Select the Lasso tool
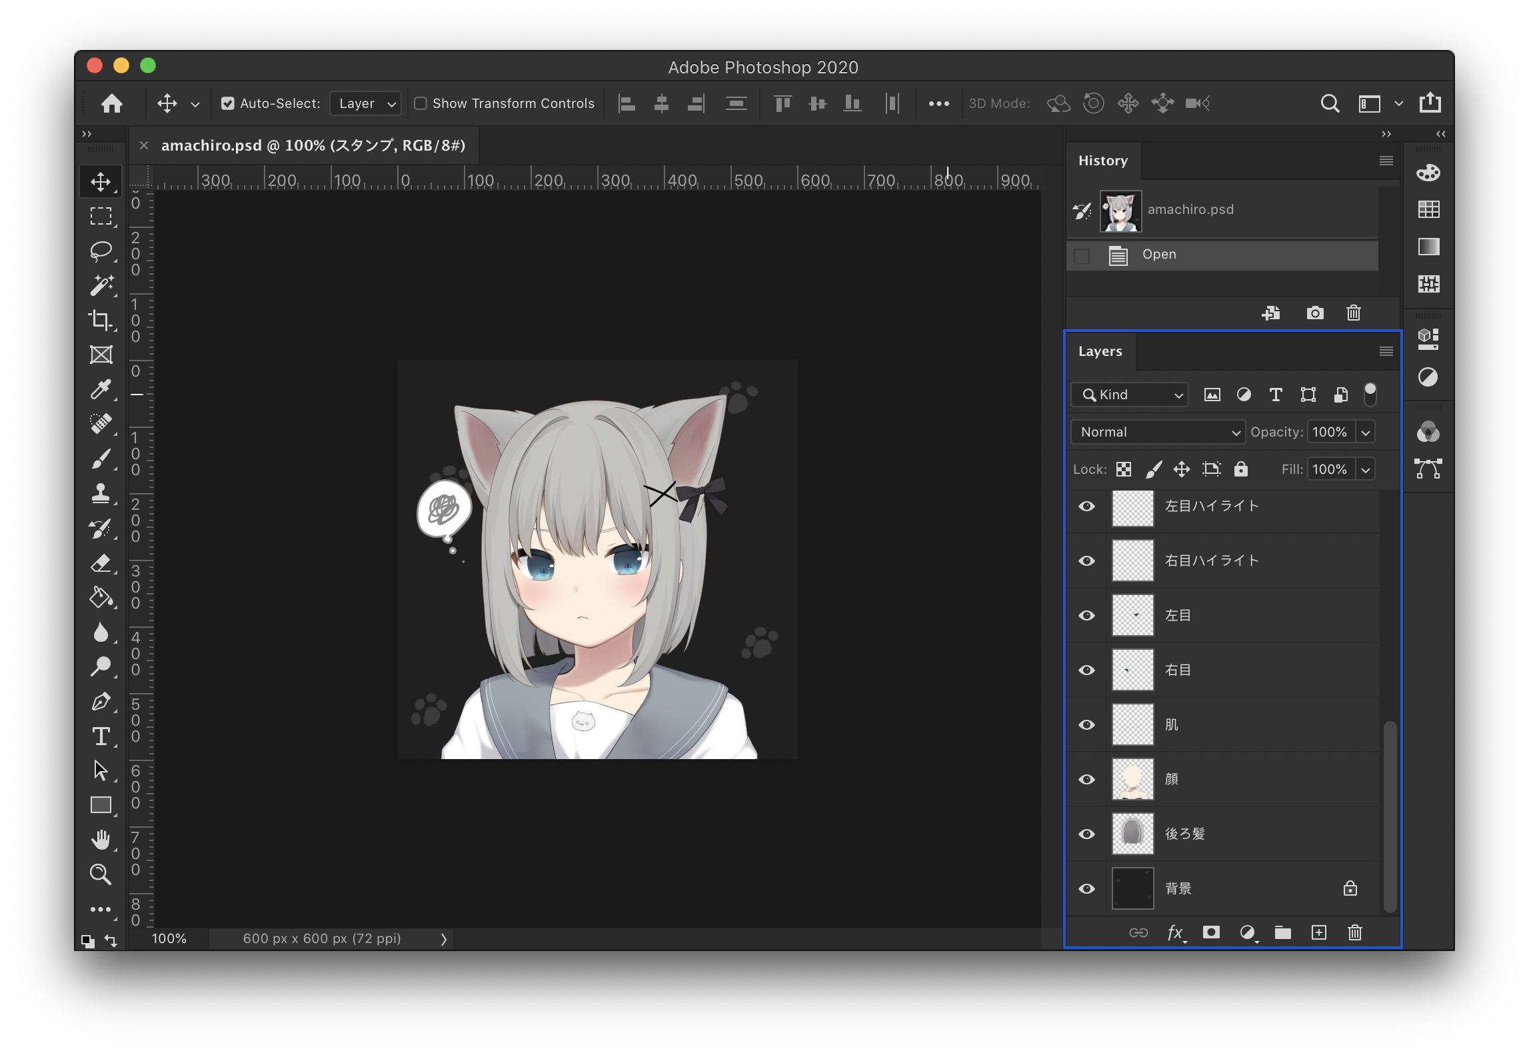 coord(101,250)
